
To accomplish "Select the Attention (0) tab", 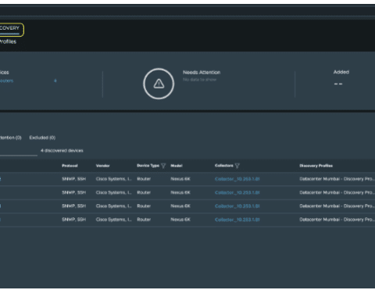I will point(11,138).
